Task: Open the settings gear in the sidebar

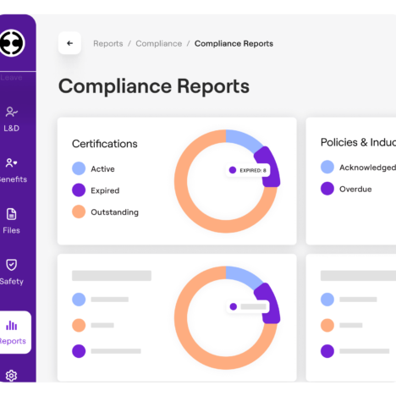Action: click(x=12, y=376)
